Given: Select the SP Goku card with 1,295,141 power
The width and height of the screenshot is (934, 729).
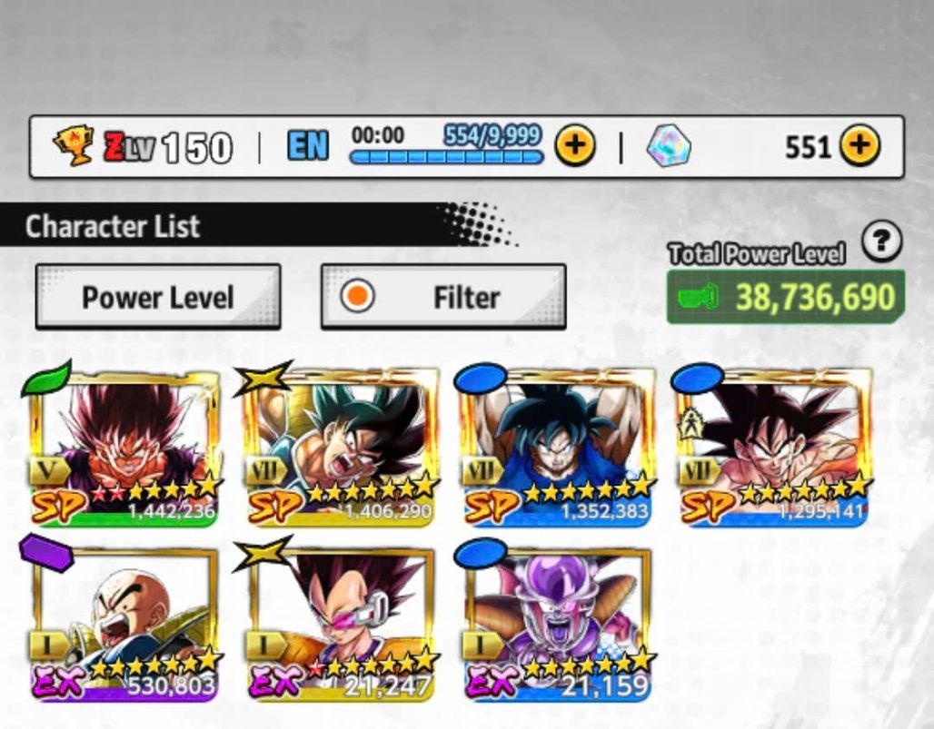Looking at the screenshot, I should [774, 448].
